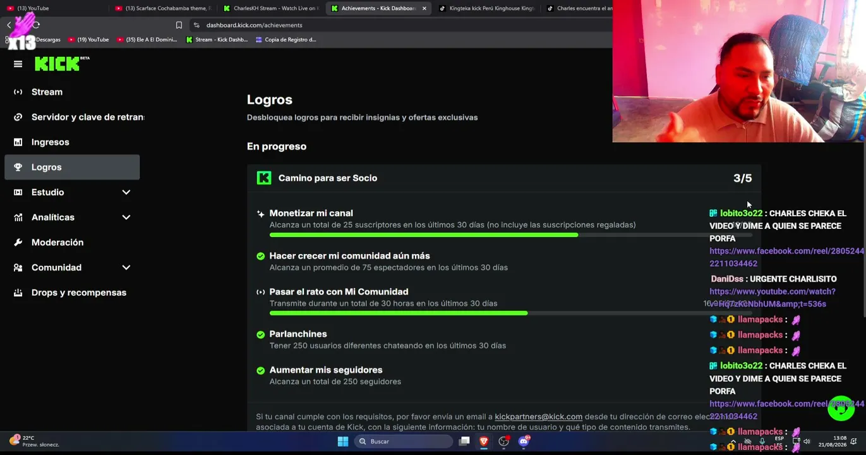This screenshot has width=866, height=455.
Task: Click the taskbar Buscar search box
Action: pos(403,442)
